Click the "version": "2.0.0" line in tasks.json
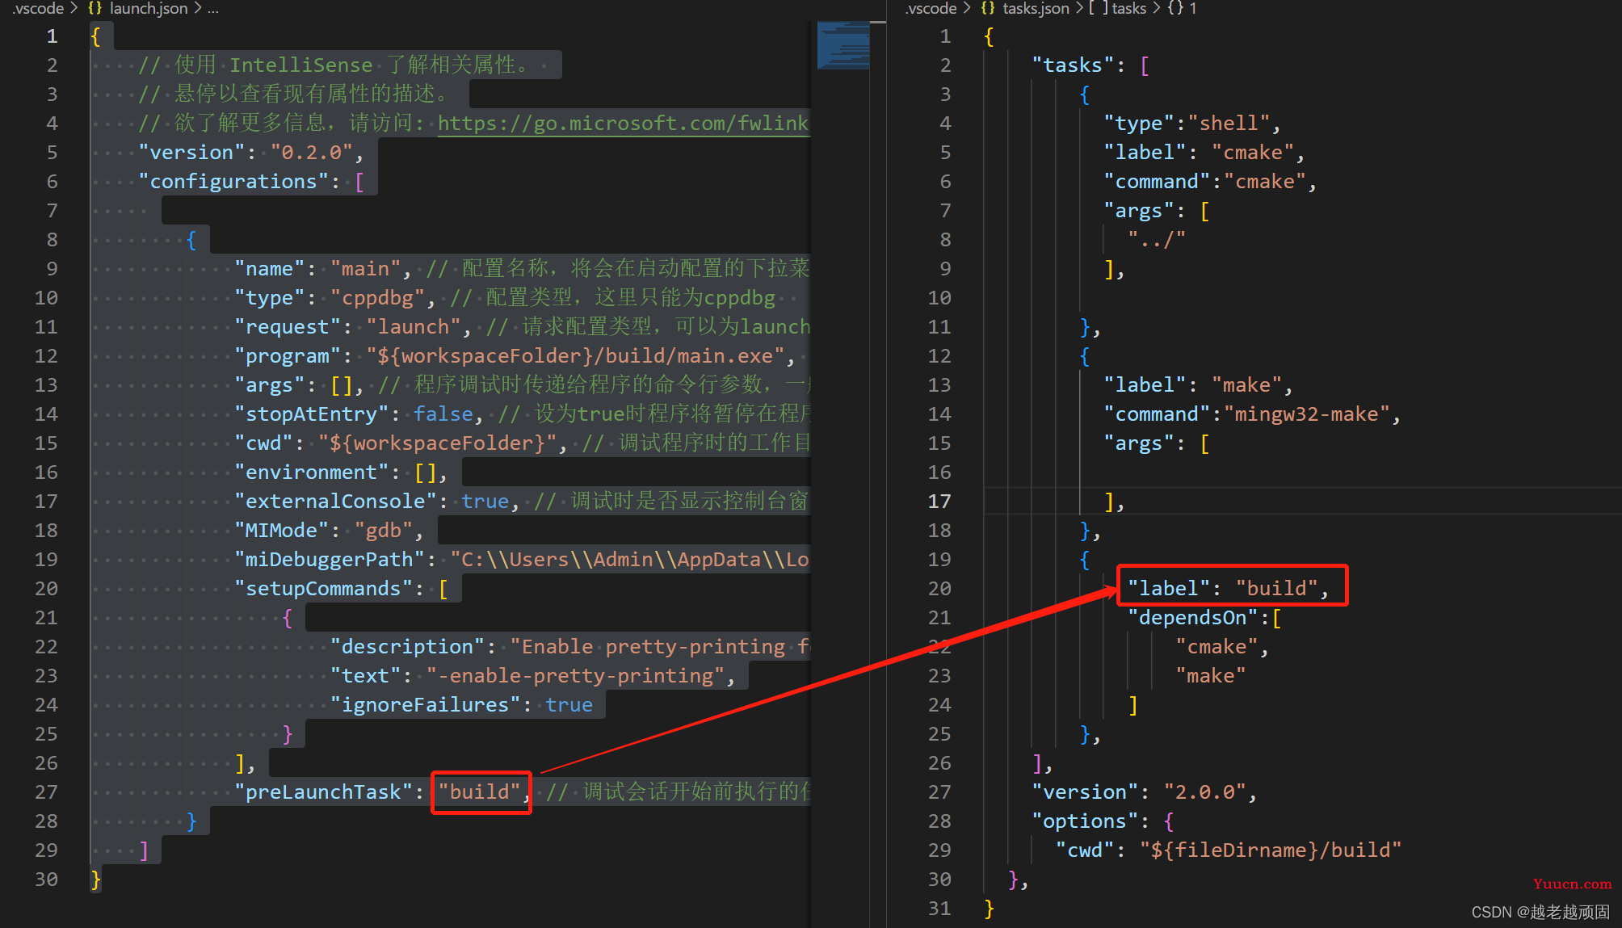The height and width of the screenshot is (928, 1622). click(1145, 792)
